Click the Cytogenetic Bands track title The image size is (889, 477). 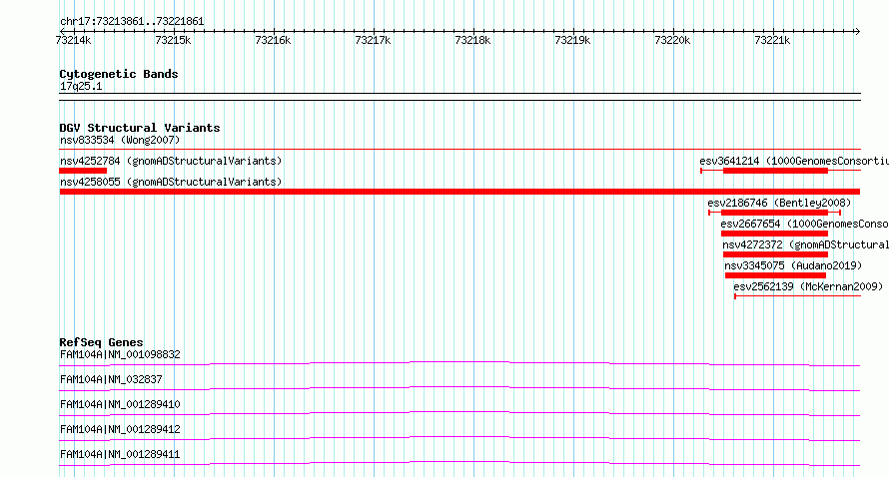(x=119, y=74)
